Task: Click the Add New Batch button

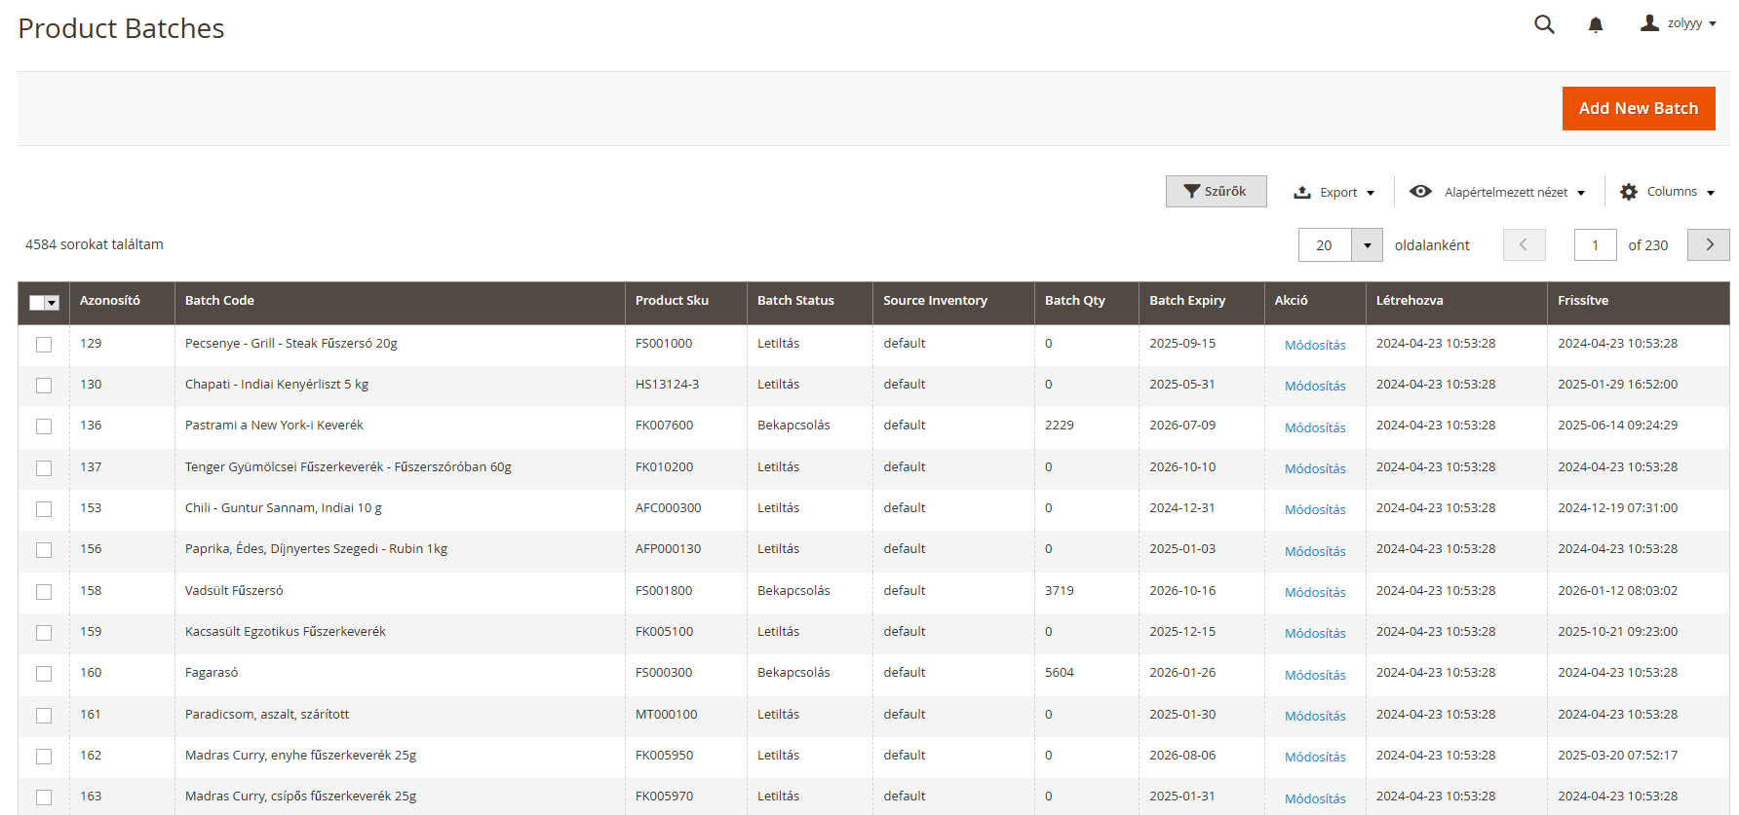Action: (1639, 108)
